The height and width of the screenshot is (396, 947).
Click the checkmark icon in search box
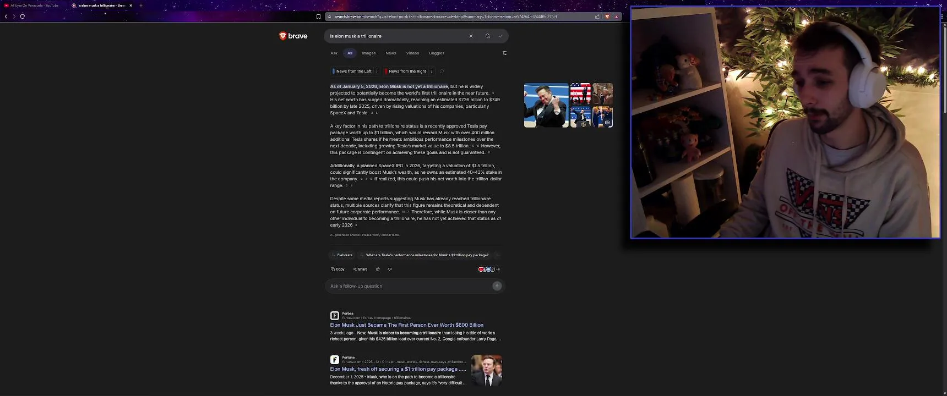pyautogui.click(x=500, y=36)
